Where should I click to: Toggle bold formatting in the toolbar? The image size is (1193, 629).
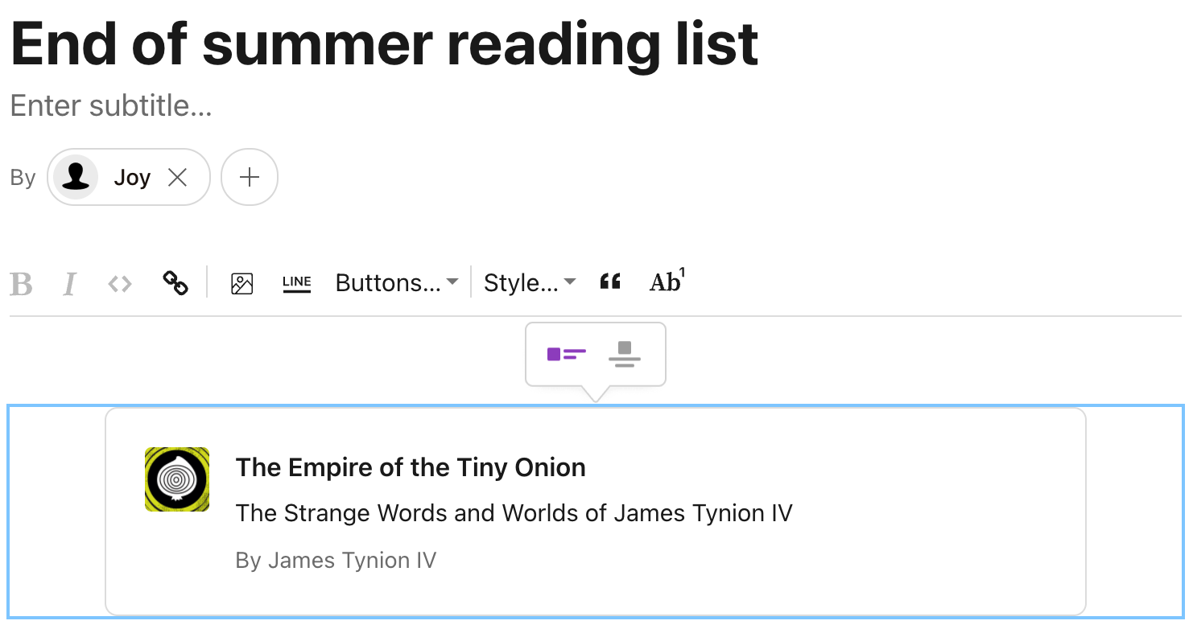pyautogui.click(x=21, y=283)
